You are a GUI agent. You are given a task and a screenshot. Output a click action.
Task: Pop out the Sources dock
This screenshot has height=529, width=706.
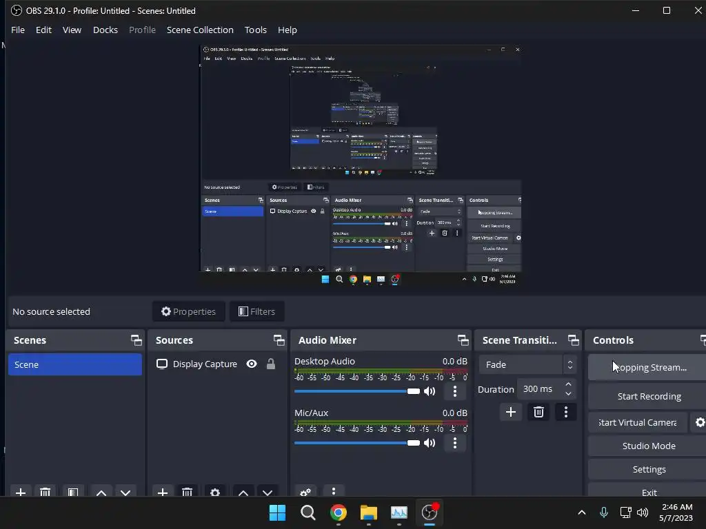pyautogui.click(x=279, y=340)
